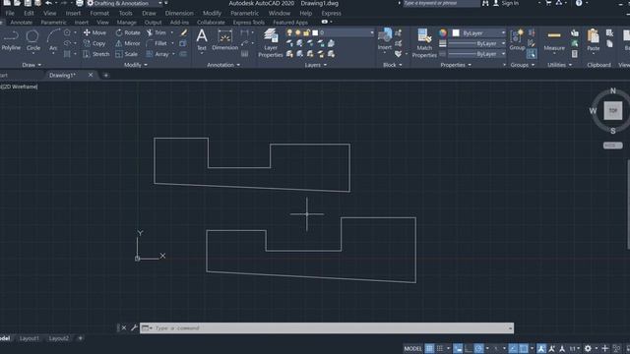The height and width of the screenshot is (354, 630).
Task: Toggle group selection on/off in Groups panel
Action: [x=532, y=54]
